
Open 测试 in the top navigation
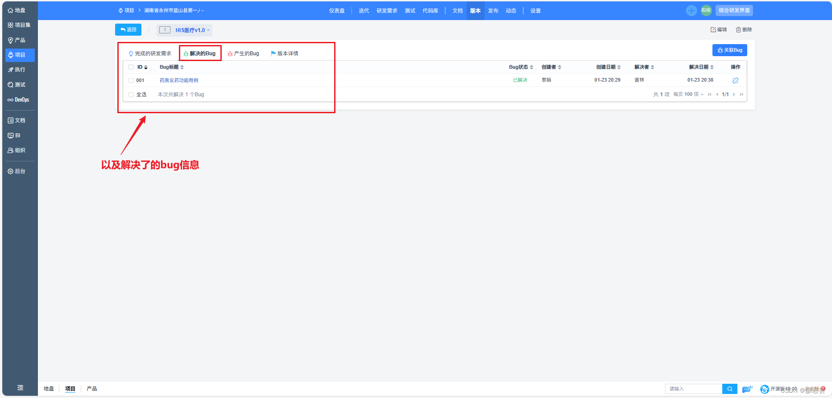click(x=410, y=11)
